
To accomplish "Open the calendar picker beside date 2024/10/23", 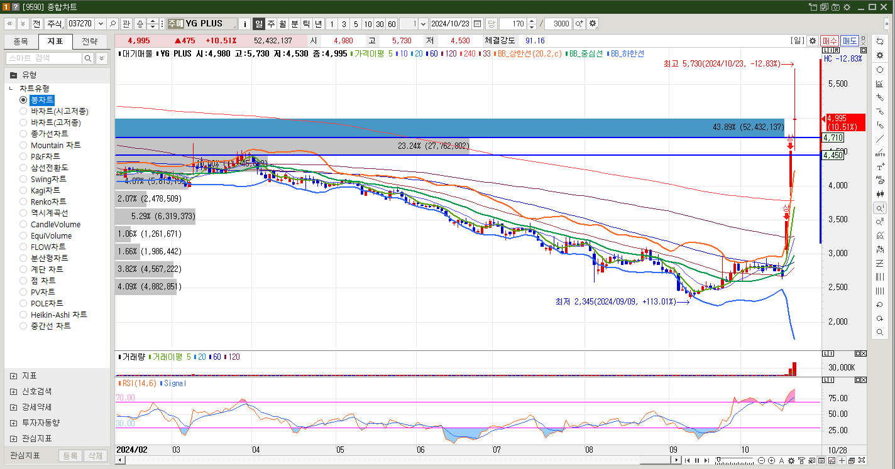I will 478,24.
